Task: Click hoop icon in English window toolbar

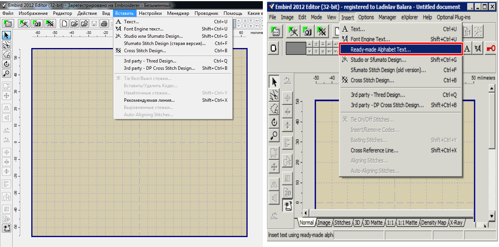Action: 274,48
